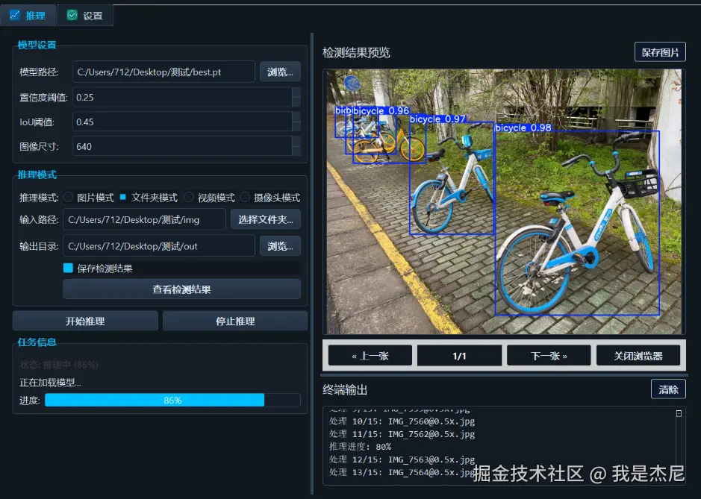The height and width of the screenshot is (499, 701).
Task: Stop inference with 停止推理
Action: (234, 320)
